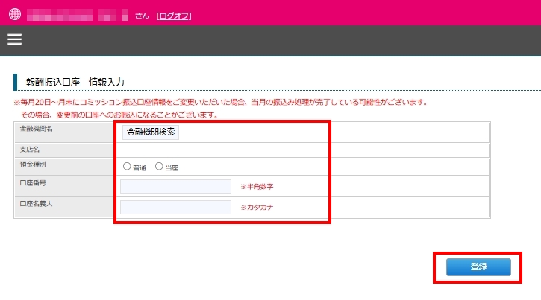The width and height of the screenshot is (541, 300).
Task: Focus the 口座名義人 account holder input field
Action: coord(175,207)
